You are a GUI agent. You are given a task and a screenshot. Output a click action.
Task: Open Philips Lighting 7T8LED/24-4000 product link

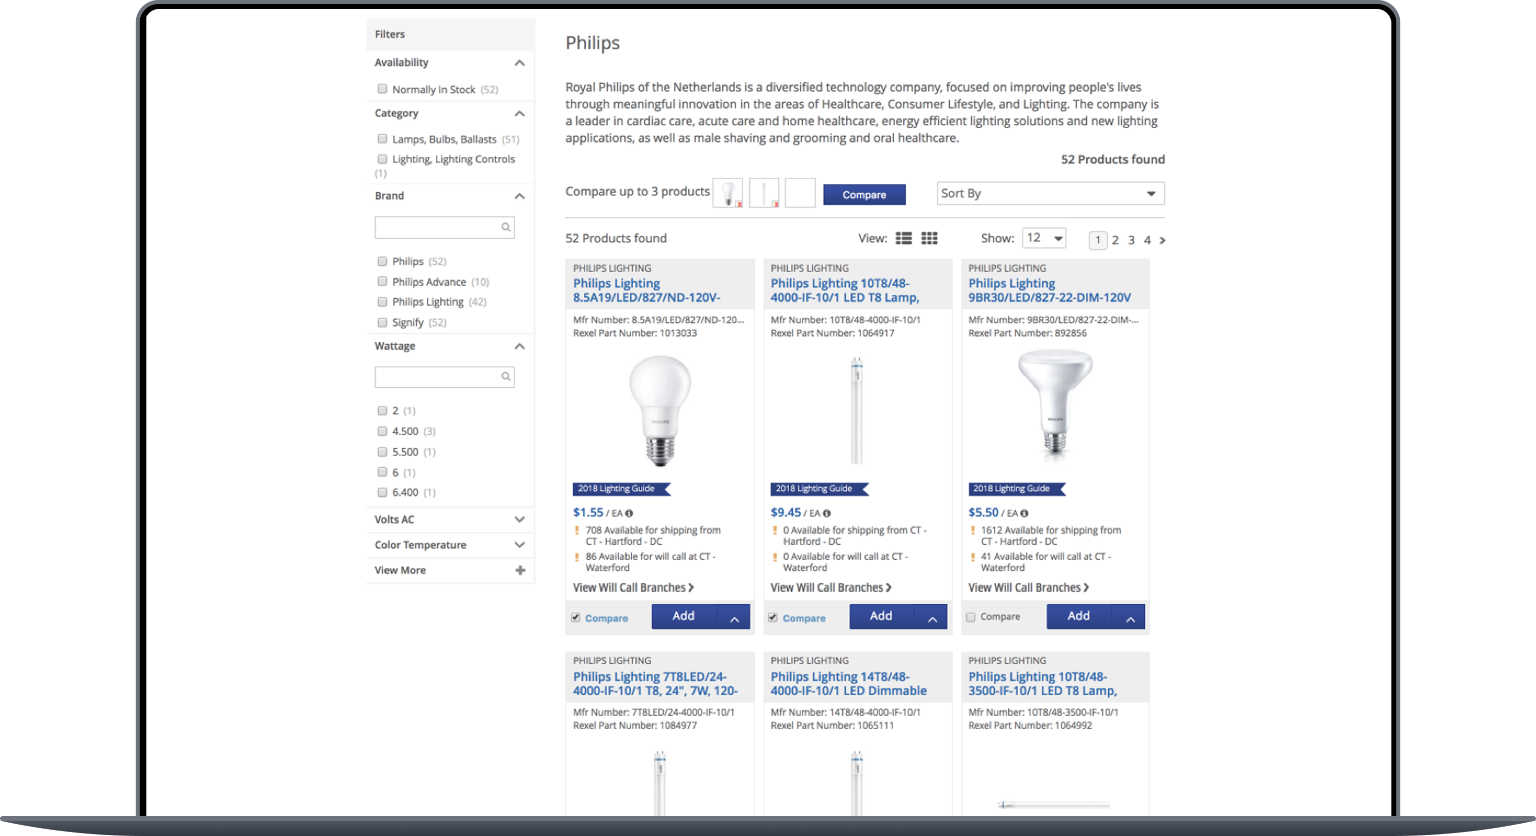(655, 683)
